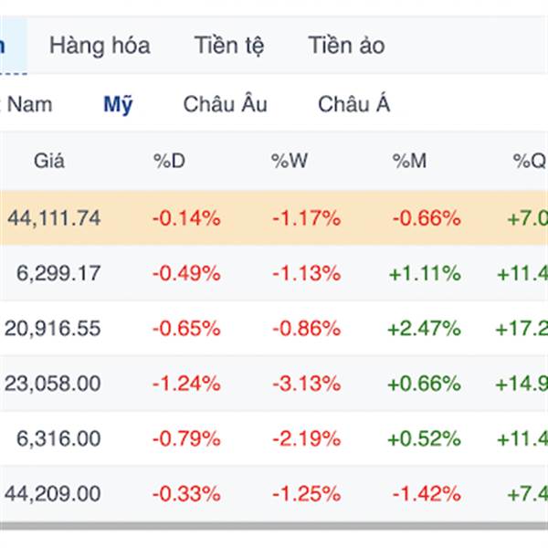Click the horizontal scrollbar under the table
Image resolution: width=548 pixels, height=548 pixels.
(x=274, y=526)
